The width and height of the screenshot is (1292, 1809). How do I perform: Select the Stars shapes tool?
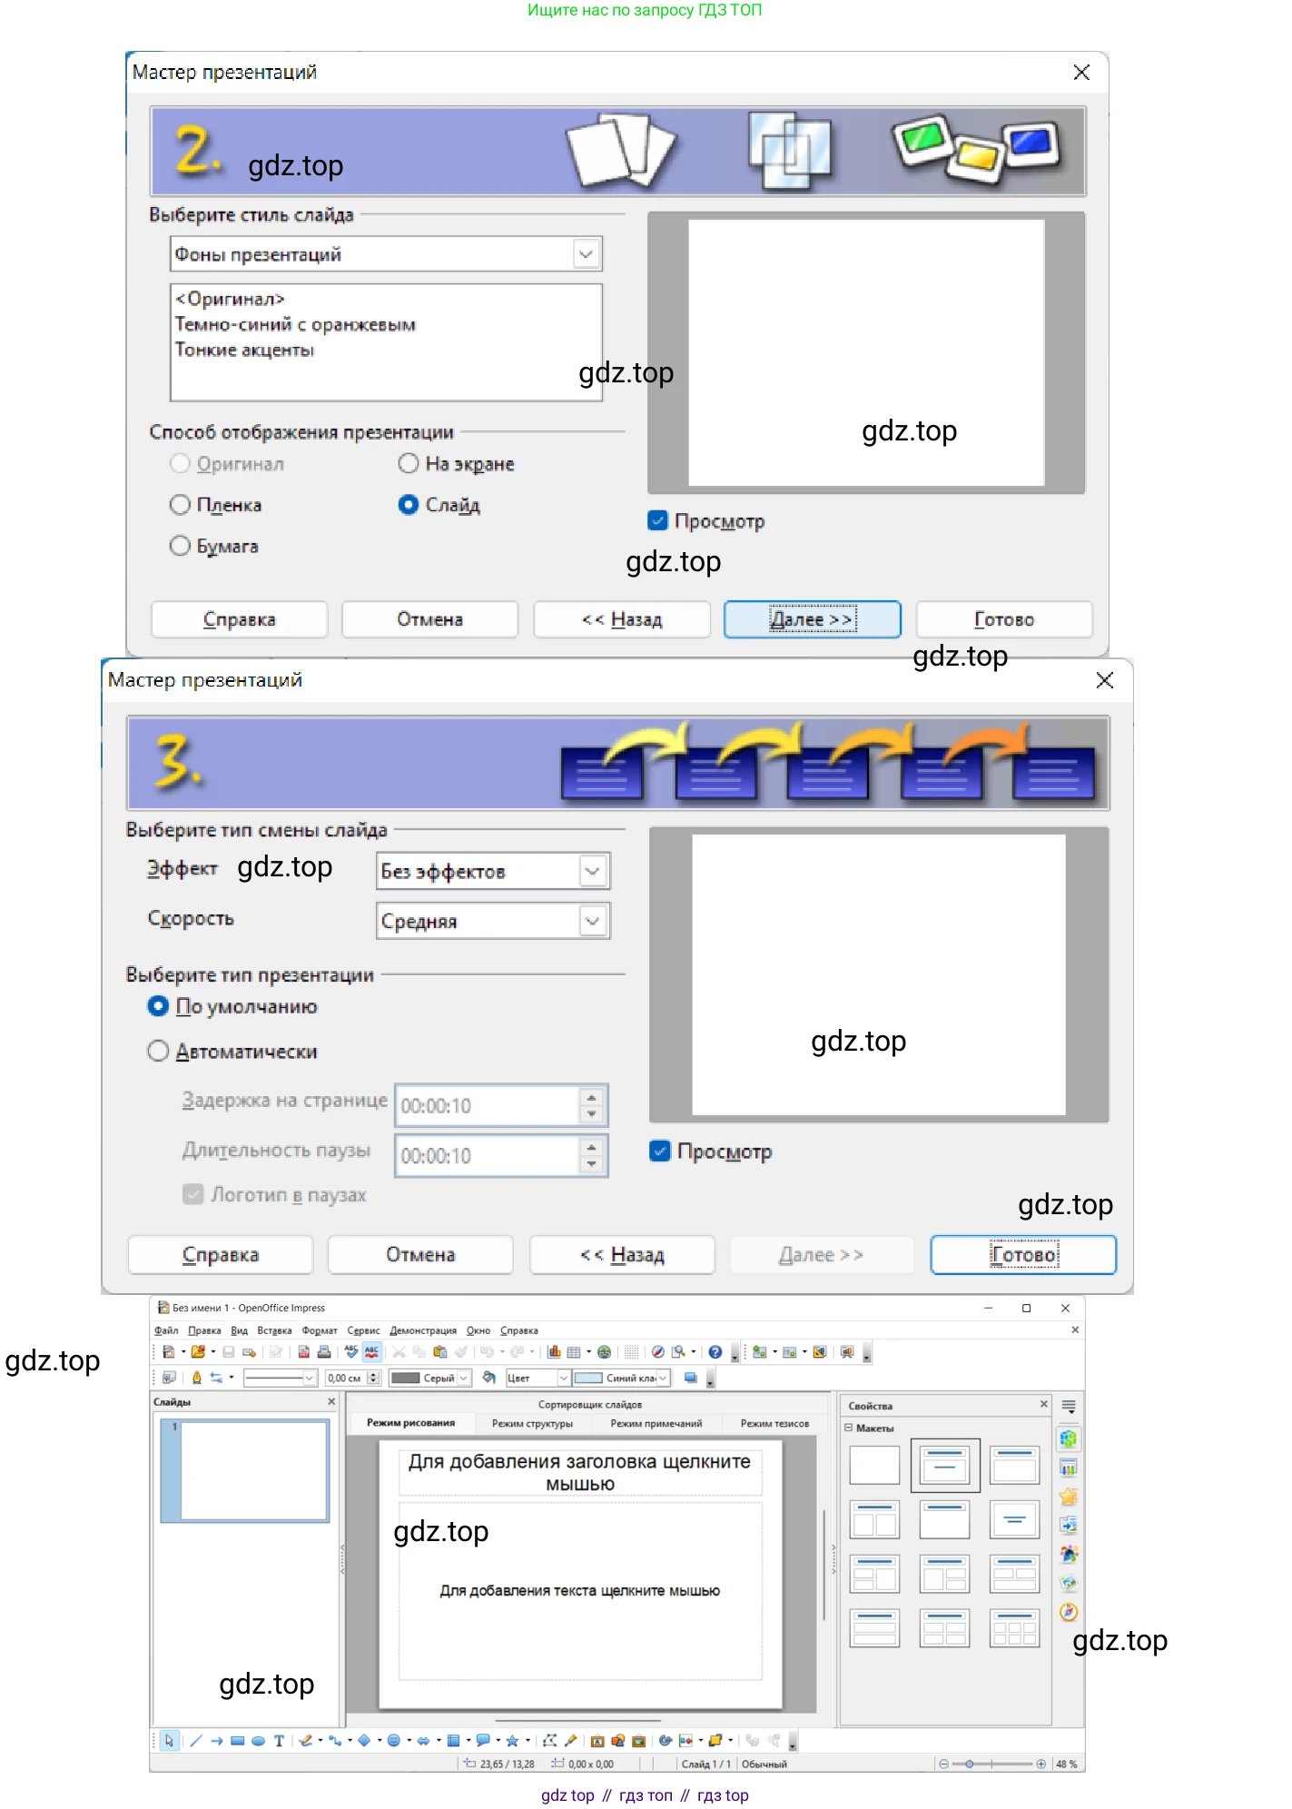tap(512, 1741)
